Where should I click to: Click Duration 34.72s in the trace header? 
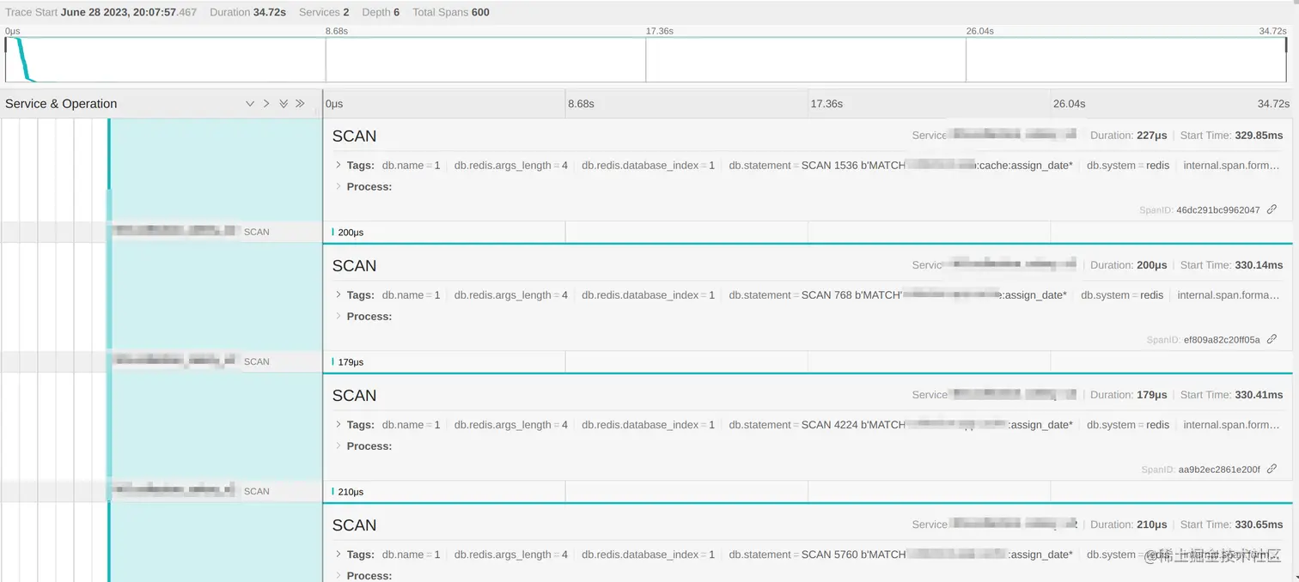pos(247,13)
